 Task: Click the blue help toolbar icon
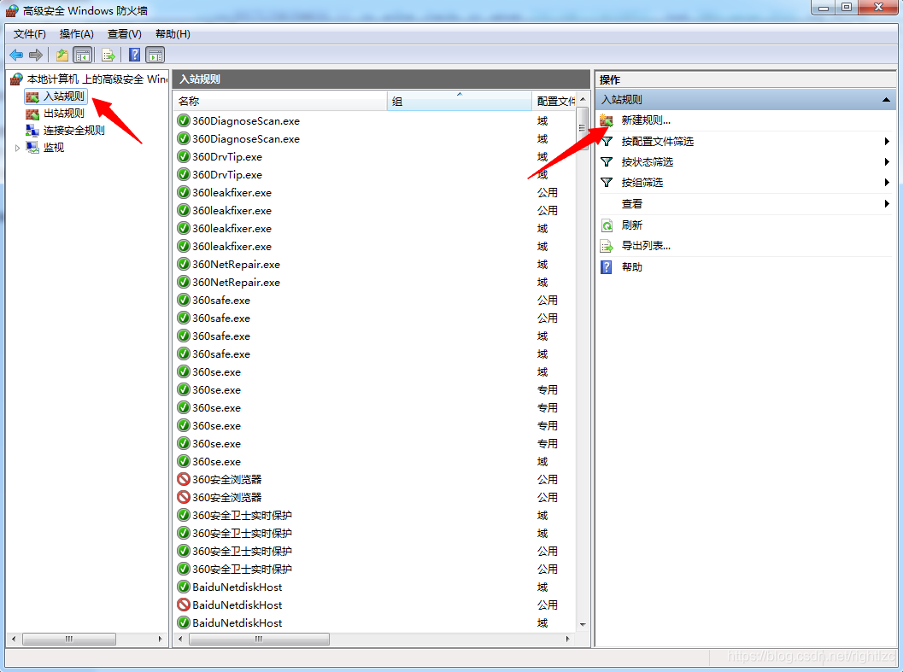click(x=134, y=55)
